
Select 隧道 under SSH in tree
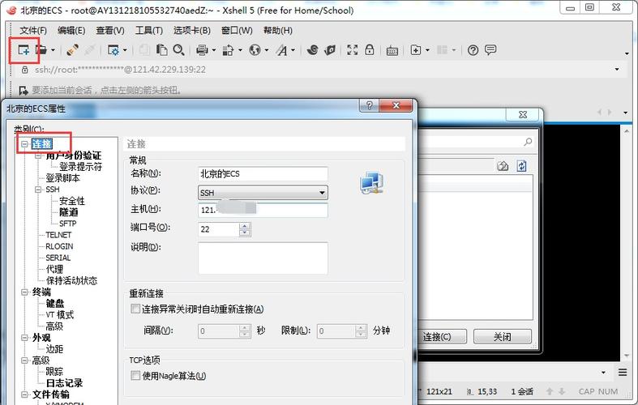click(x=68, y=212)
